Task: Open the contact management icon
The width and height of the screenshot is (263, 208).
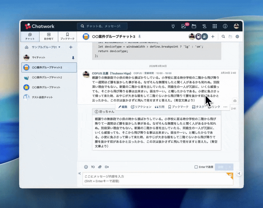Action: coord(204,26)
